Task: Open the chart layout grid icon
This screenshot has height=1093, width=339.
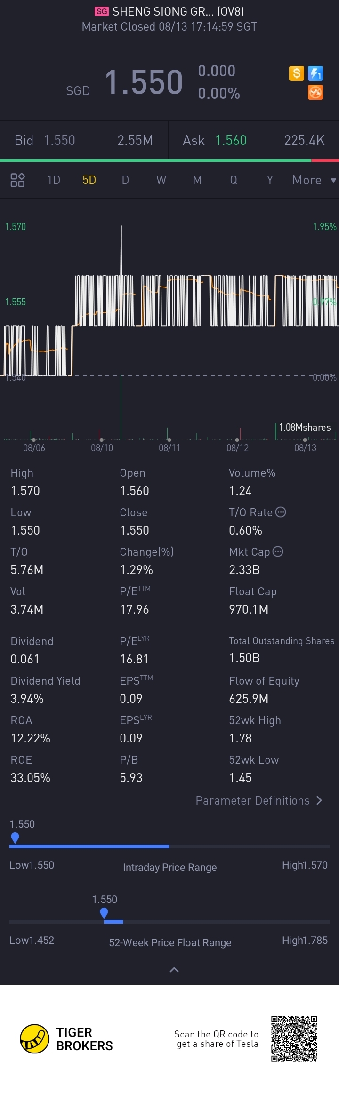Action: click(x=17, y=180)
